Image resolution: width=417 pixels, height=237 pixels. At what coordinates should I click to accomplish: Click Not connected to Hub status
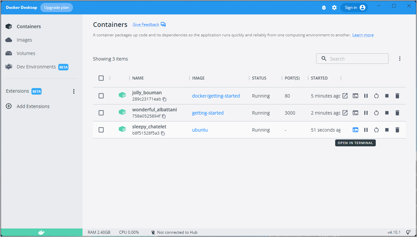point(174,232)
